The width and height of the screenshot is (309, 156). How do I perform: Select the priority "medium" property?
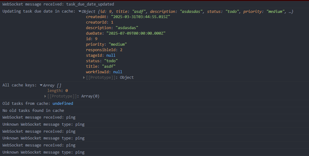pos(106,44)
